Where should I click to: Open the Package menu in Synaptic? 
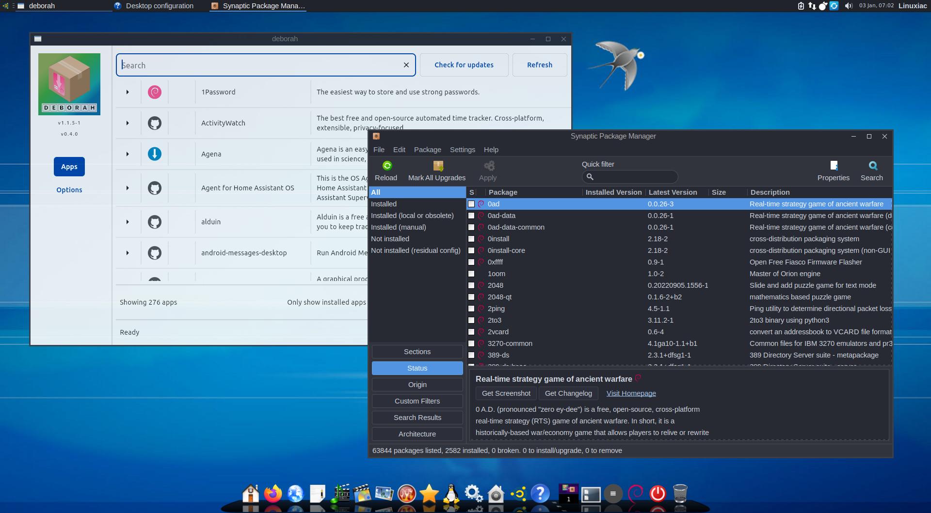(x=428, y=150)
